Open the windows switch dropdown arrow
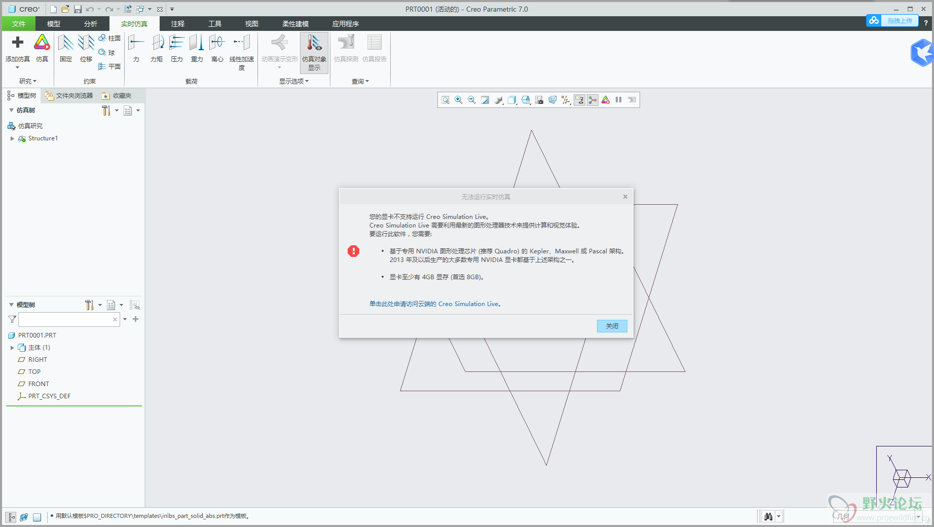 click(x=150, y=9)
